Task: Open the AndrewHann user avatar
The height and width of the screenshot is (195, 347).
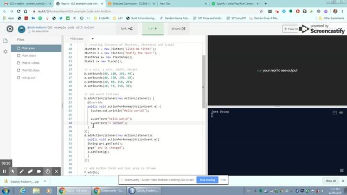Action: pos(22,29)
